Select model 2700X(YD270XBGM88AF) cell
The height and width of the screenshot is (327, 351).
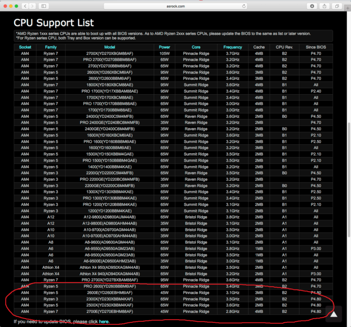point(109,53)
